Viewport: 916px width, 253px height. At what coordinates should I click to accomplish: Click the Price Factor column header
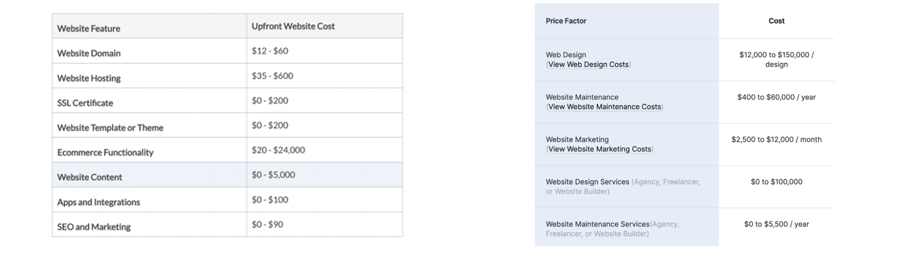[x=566, y=21]
